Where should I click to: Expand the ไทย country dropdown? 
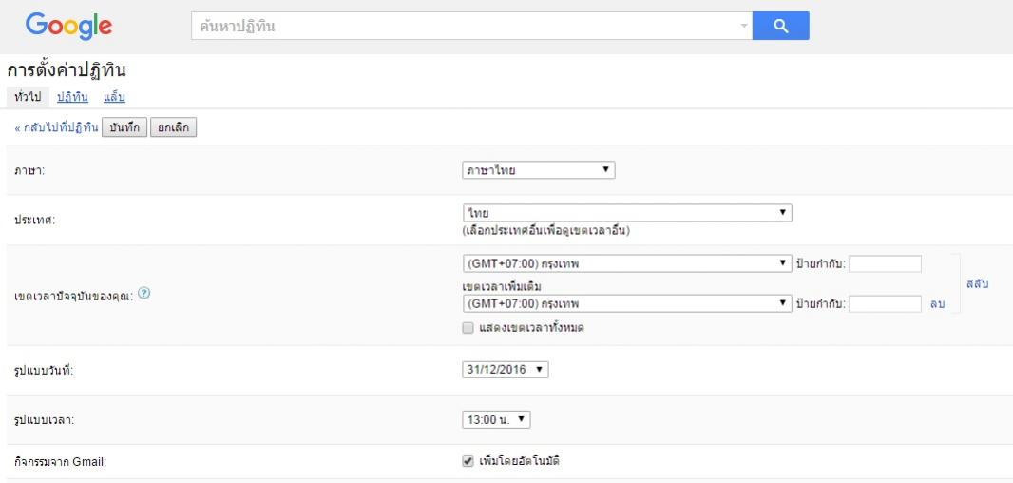tap(626, 213)
